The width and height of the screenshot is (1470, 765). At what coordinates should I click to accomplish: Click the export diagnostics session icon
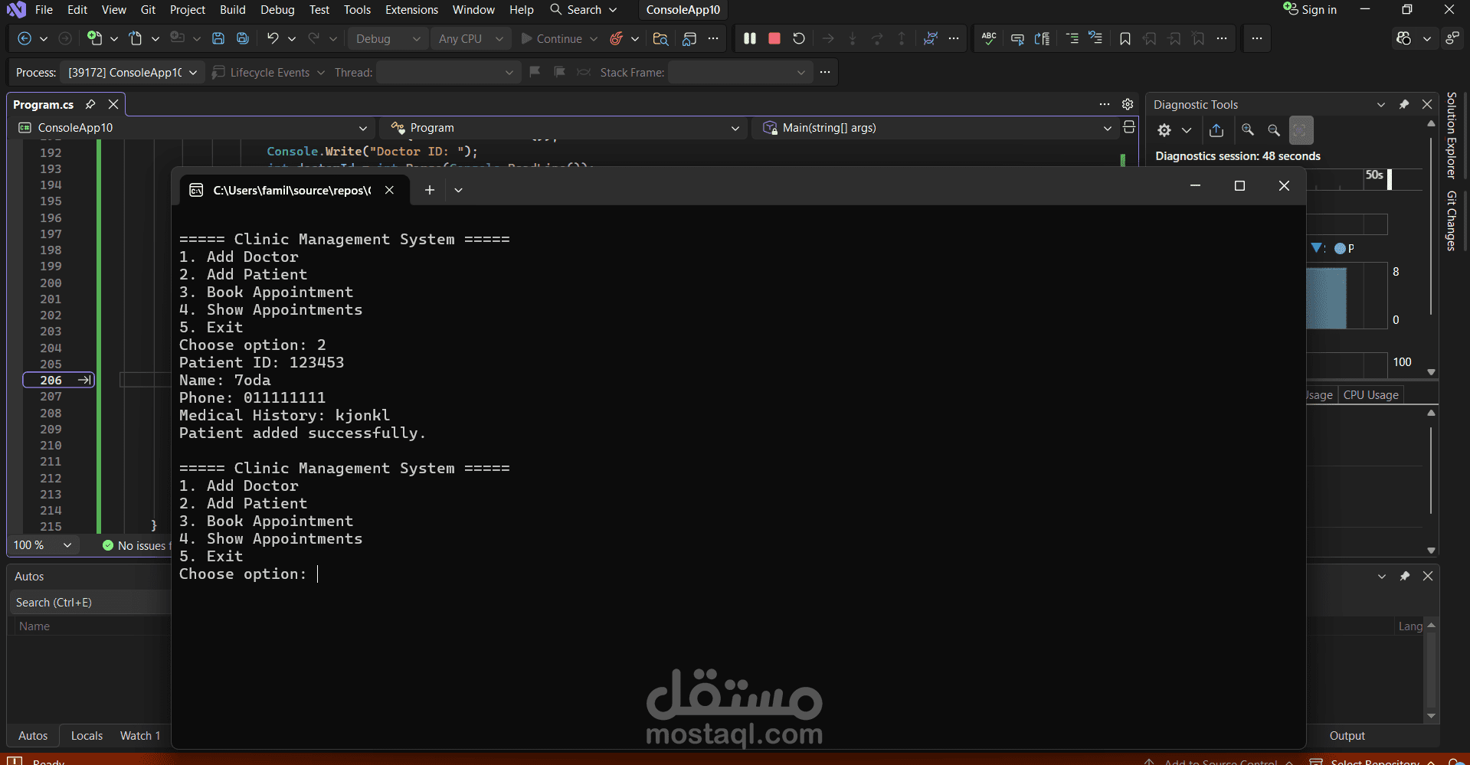pos(1216,130)
